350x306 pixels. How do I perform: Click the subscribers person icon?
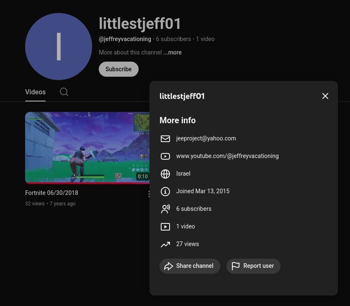pos(165,209)
